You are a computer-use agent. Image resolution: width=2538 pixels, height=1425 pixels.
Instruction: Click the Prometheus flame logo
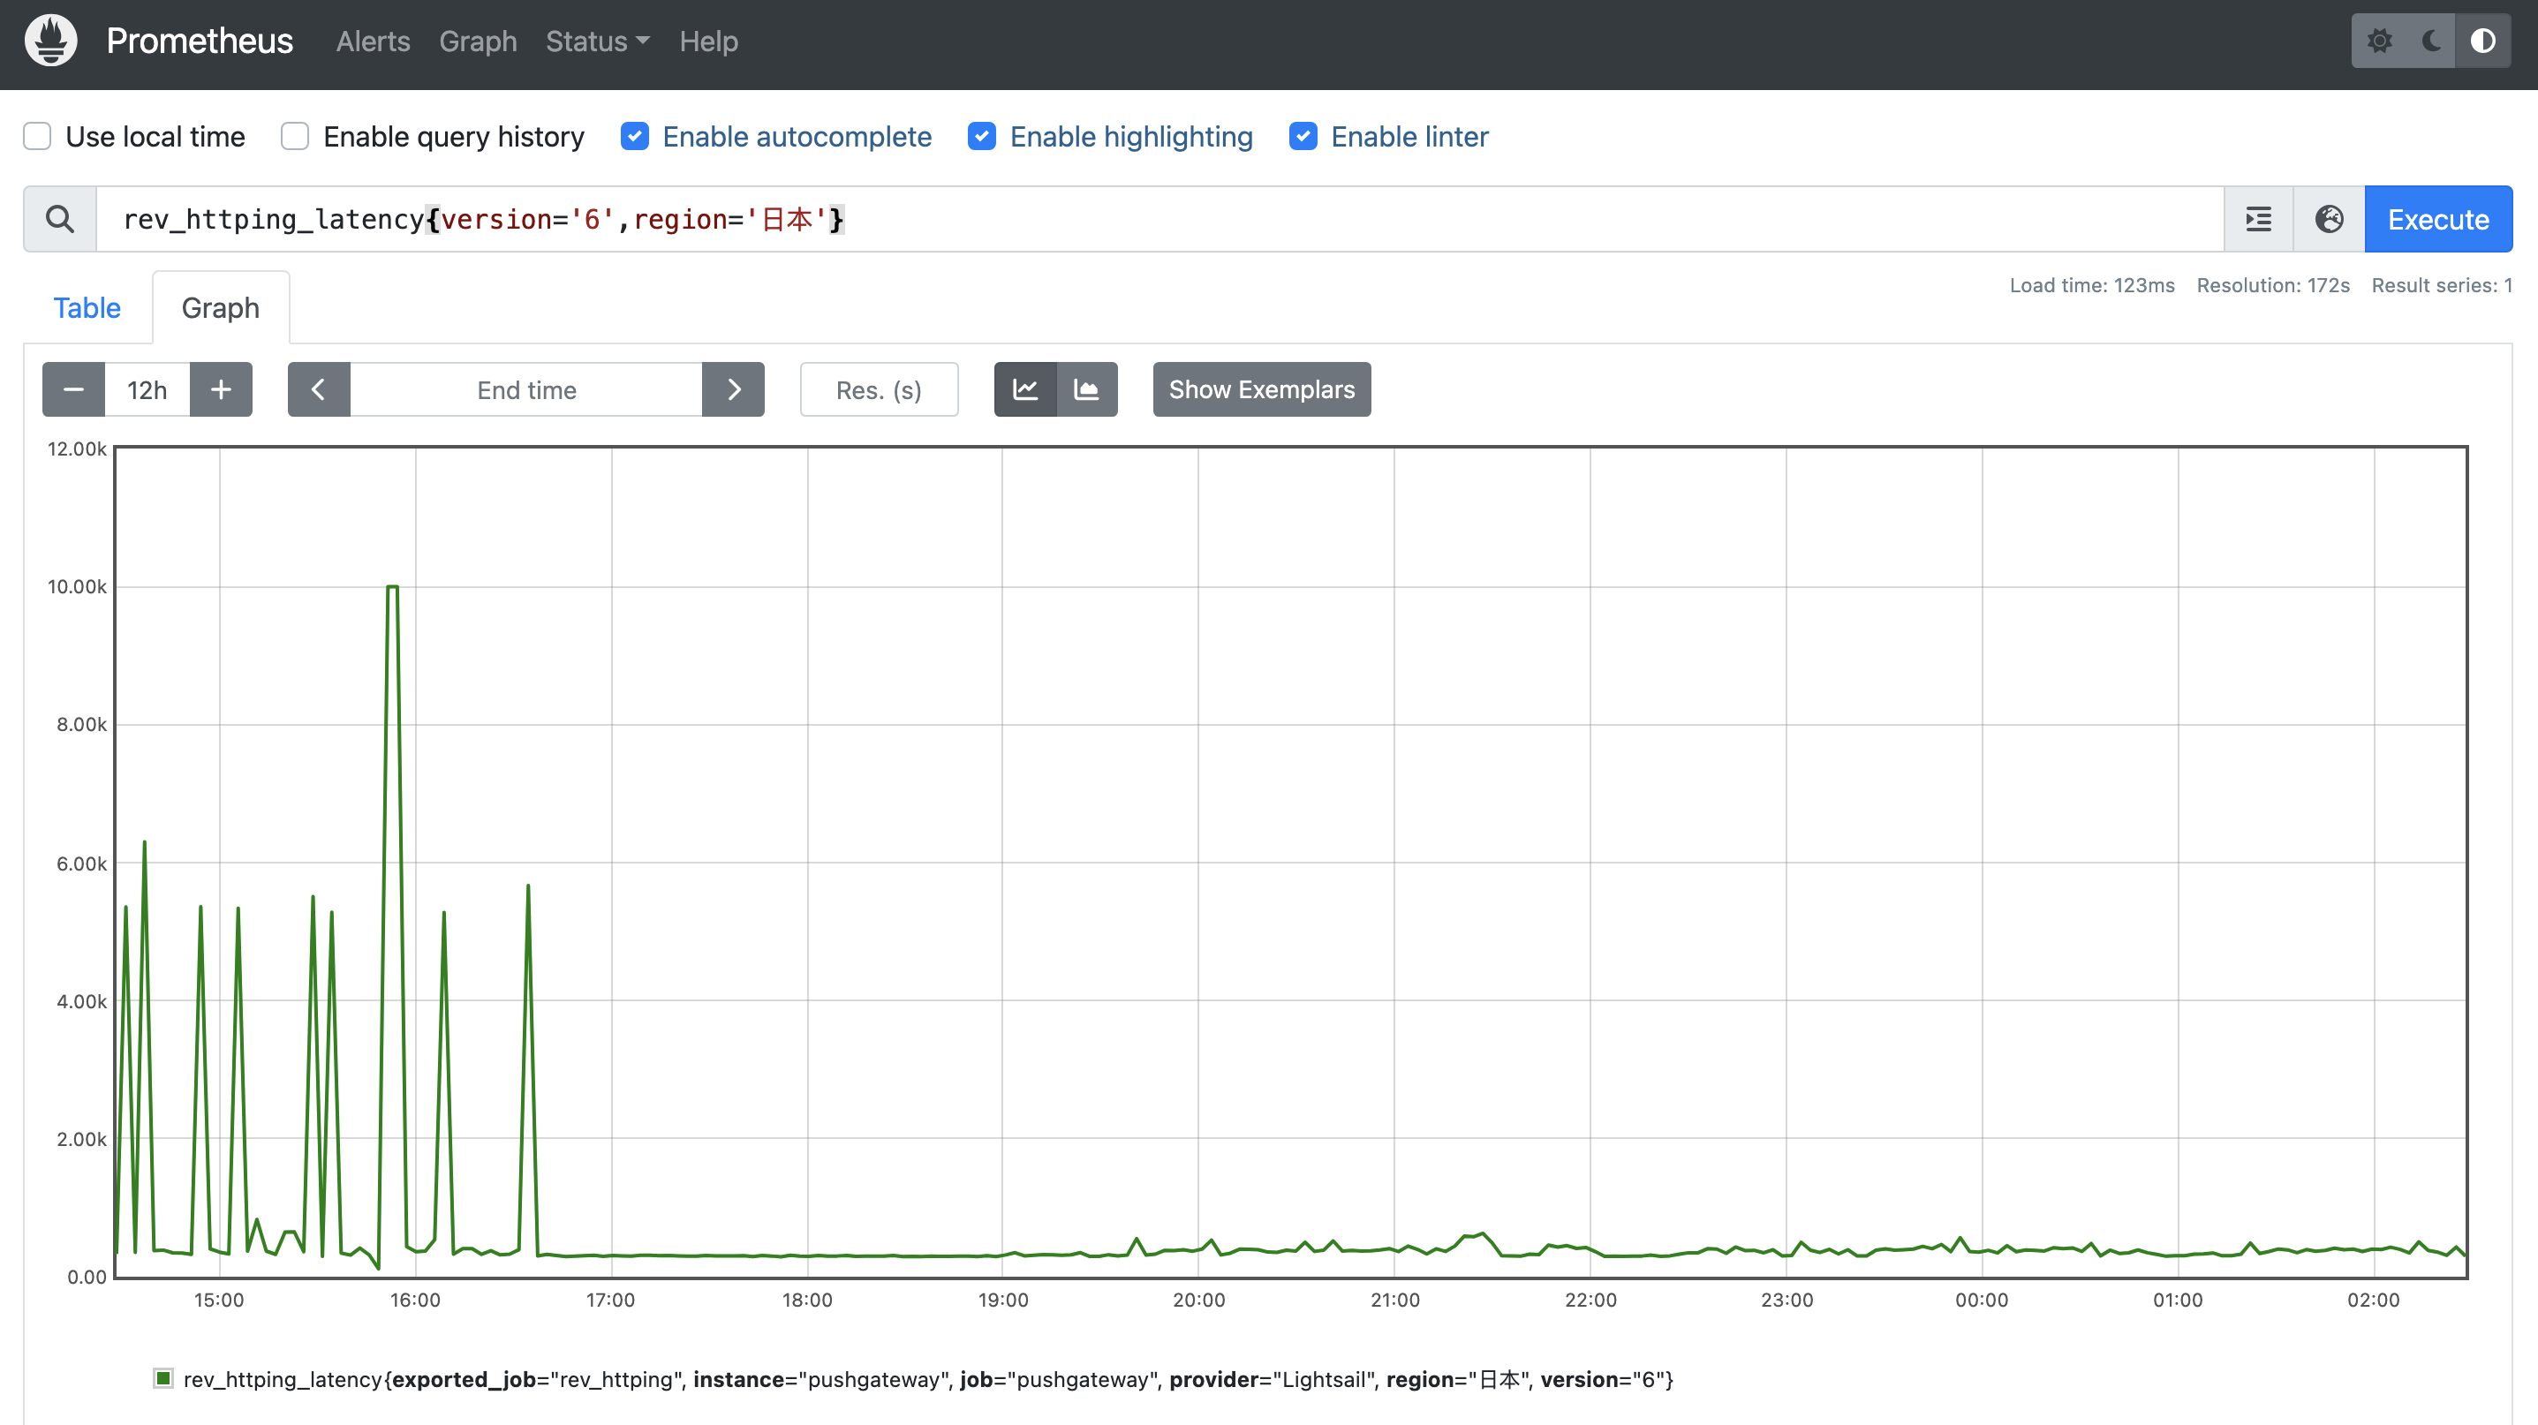(51, 41)
